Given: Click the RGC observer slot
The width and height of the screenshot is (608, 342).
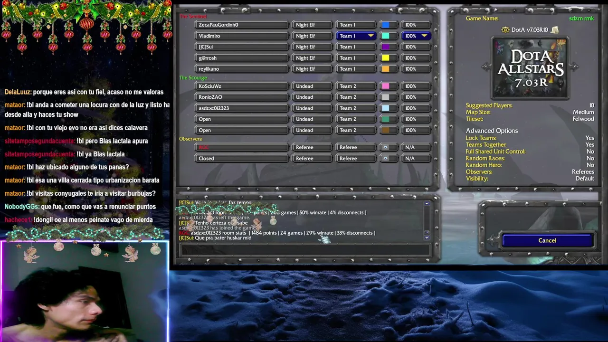Looking at the screenshot, I should pyautogui.click(x=242, y=147).
